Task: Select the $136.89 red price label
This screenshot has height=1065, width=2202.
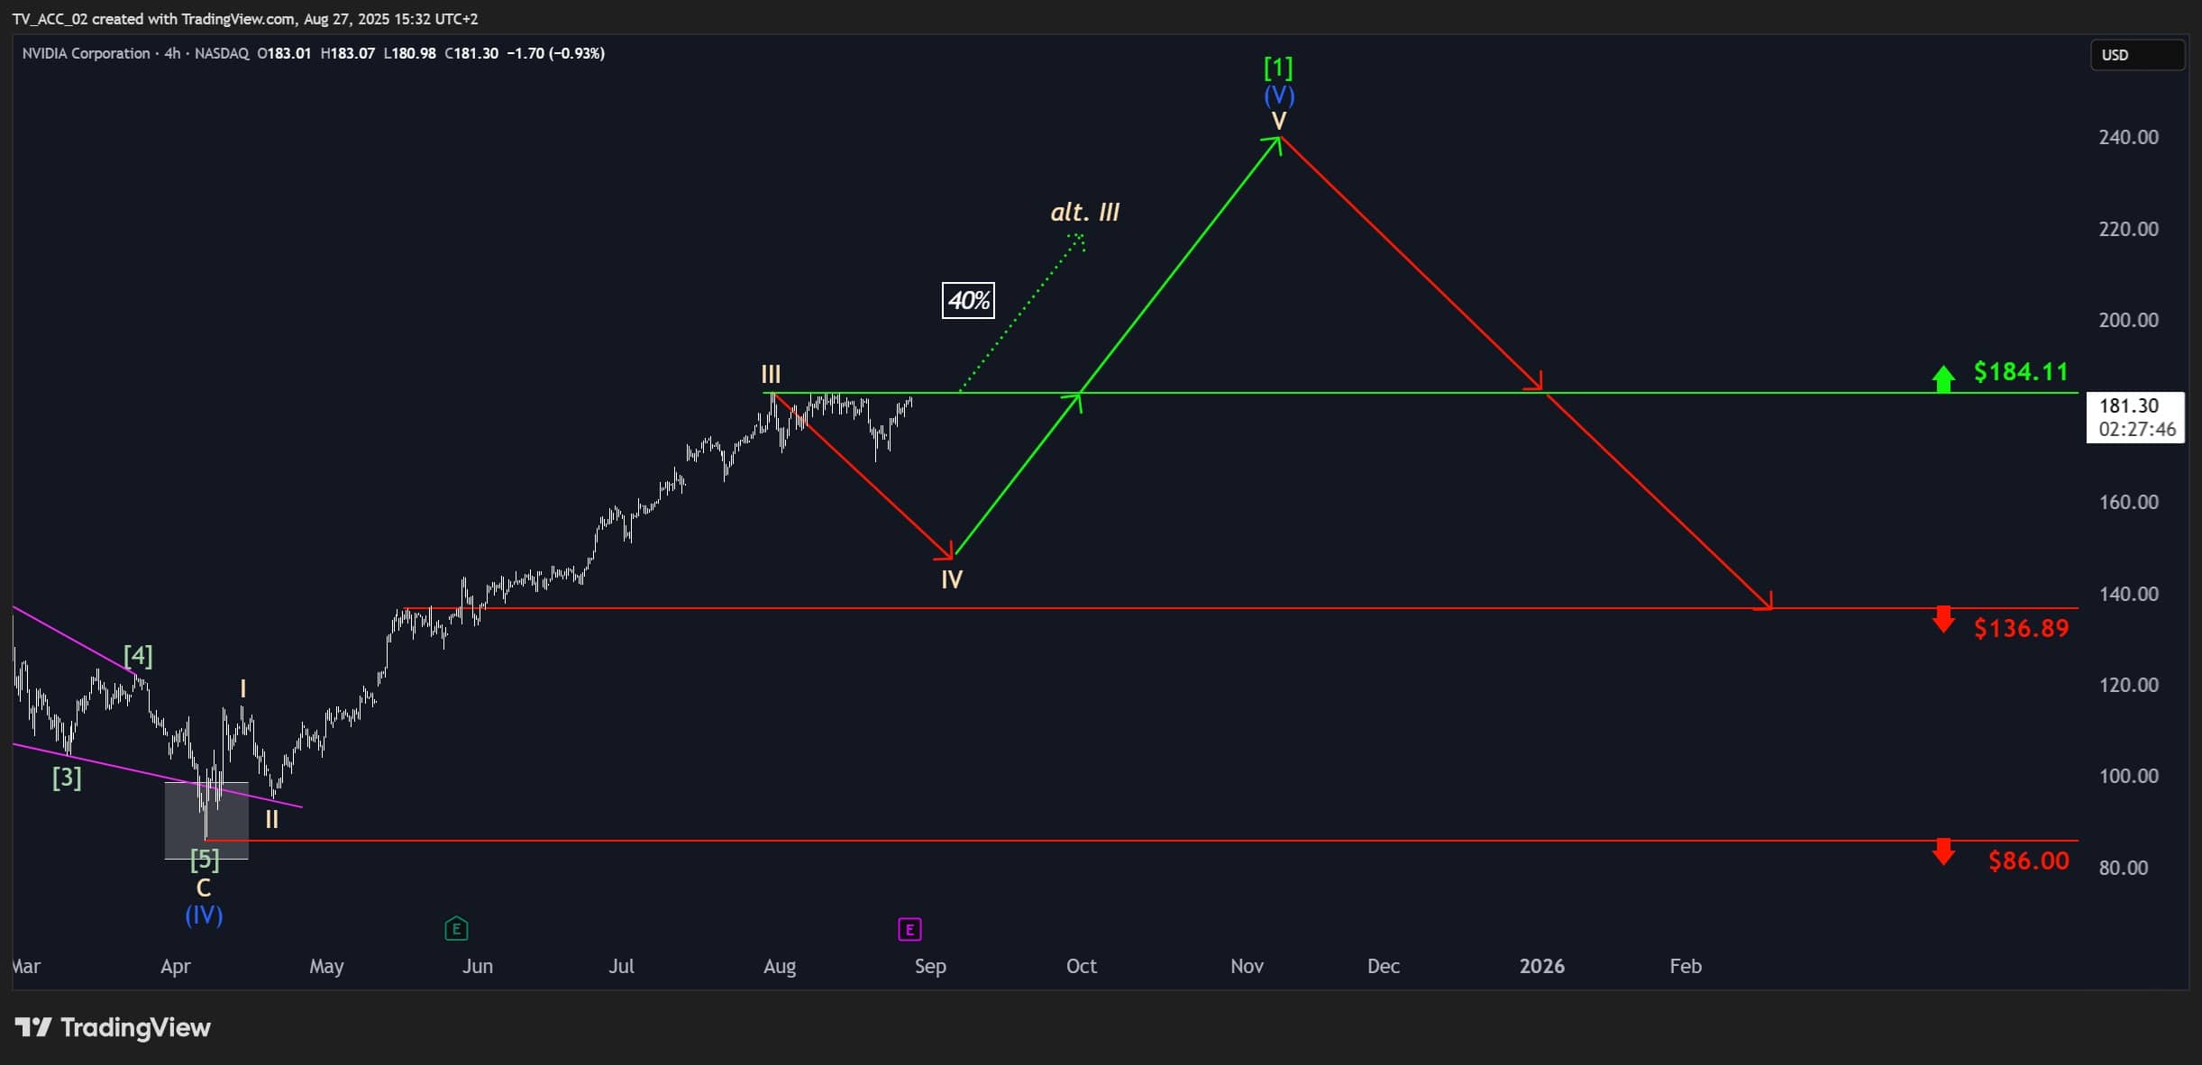Action: point(2021,628)
